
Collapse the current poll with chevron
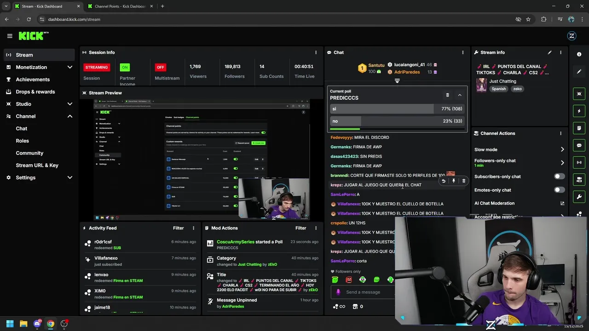[x=460, y=95]
